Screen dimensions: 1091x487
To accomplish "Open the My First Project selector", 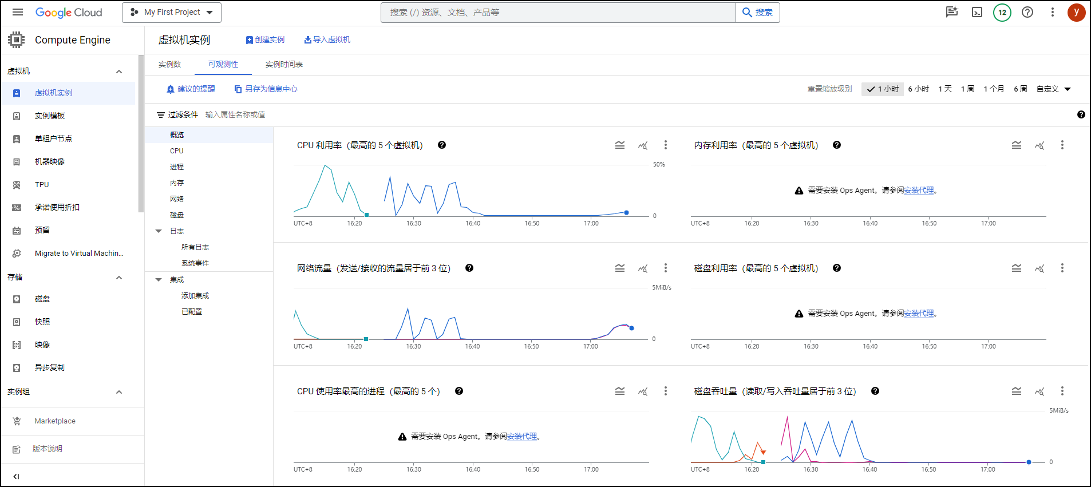I will pyautogui.click(x=172, y=12).
